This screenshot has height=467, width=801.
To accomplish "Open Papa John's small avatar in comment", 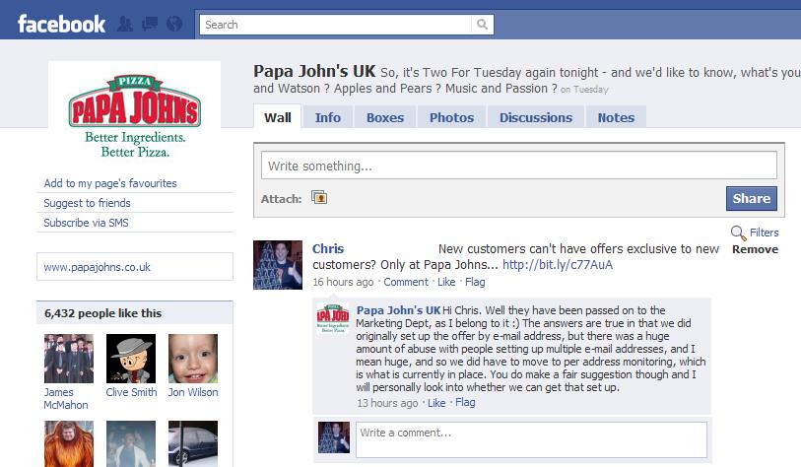I will pyautogui.click(x=333, y=319).
